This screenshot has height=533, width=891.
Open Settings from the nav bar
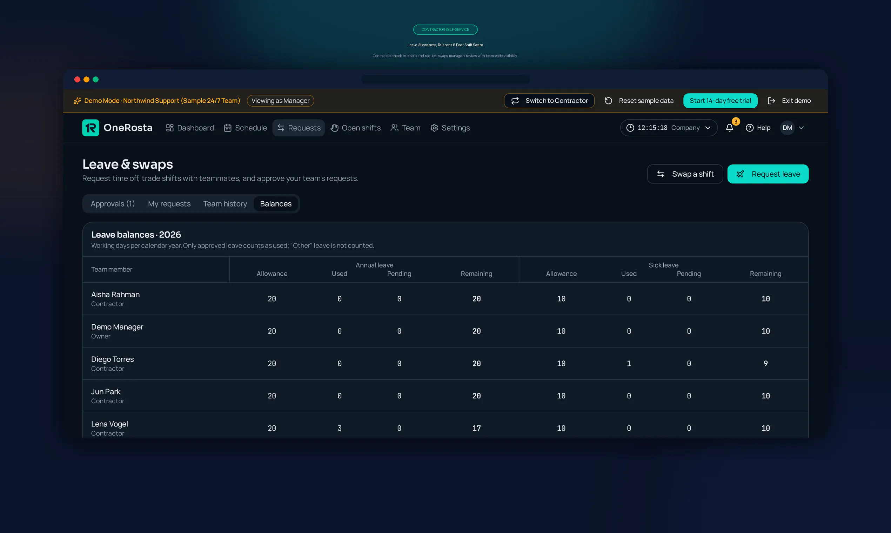click(450, 128)
